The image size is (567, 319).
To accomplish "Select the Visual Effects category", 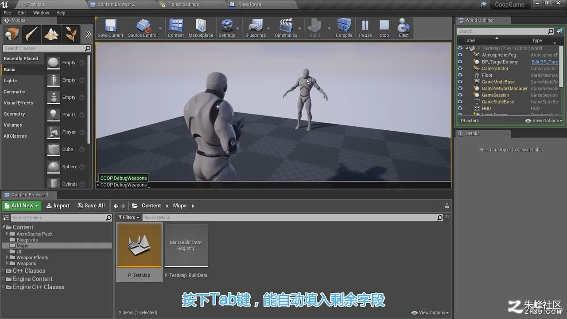I will point(19,103).
